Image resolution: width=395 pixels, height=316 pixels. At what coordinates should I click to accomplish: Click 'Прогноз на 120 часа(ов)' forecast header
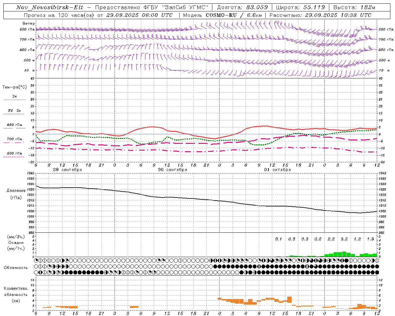coord(59,15)
